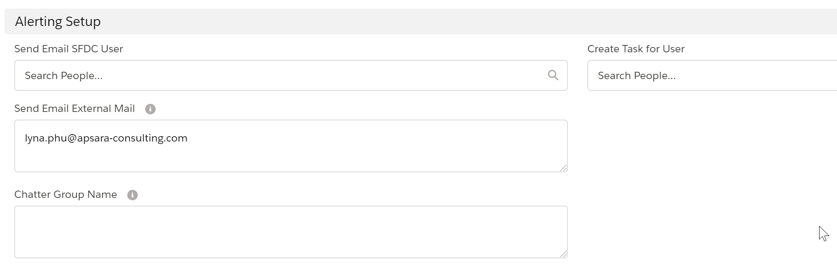Click the magnifier icon in Send Email SFDC User

[x=553, y=75]
